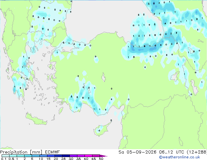This screenshot has height=160, width=207.
Task: Click the 45–50 mm legend color box
Action: point(96,156)
